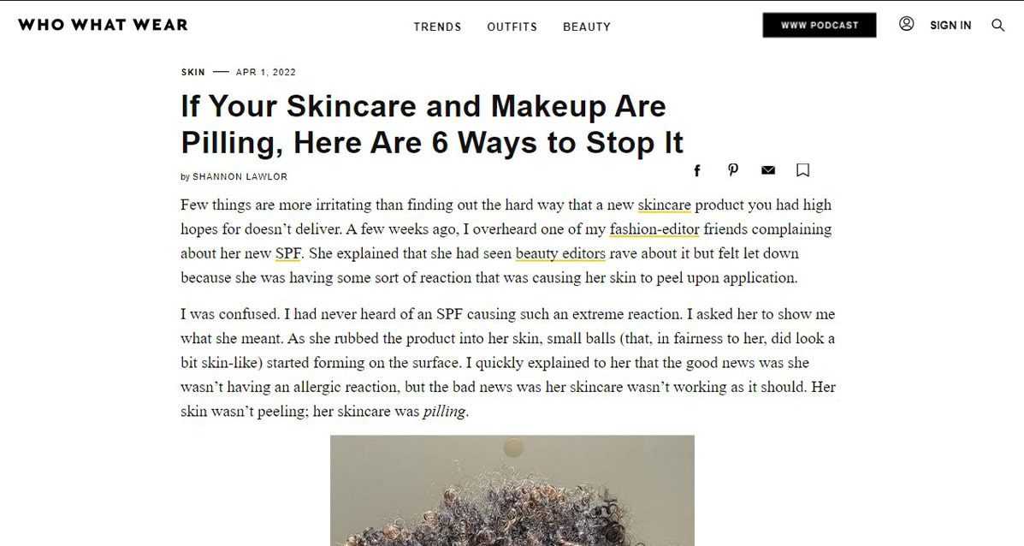Follow the underlined SPF link

[x=288, y=253]
